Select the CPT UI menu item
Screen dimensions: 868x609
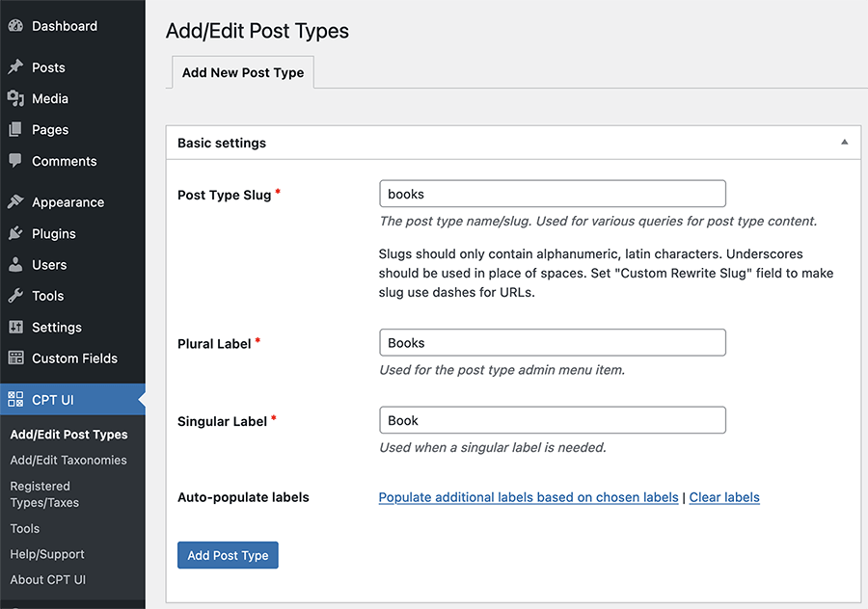72,399
